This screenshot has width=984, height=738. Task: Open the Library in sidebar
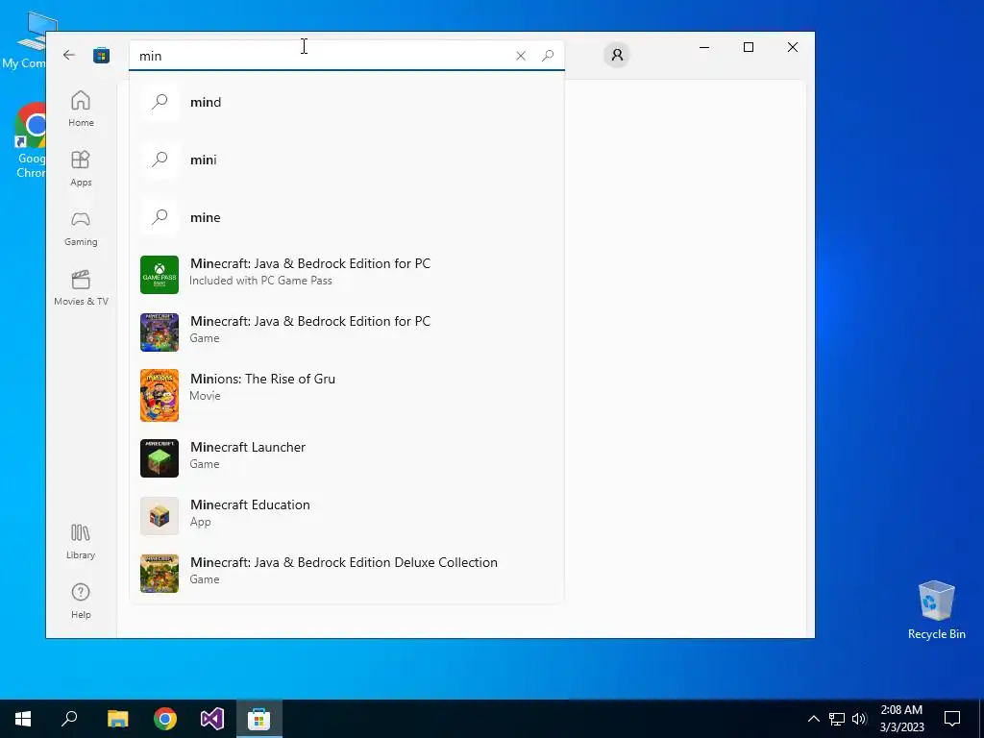coord(81,541)
